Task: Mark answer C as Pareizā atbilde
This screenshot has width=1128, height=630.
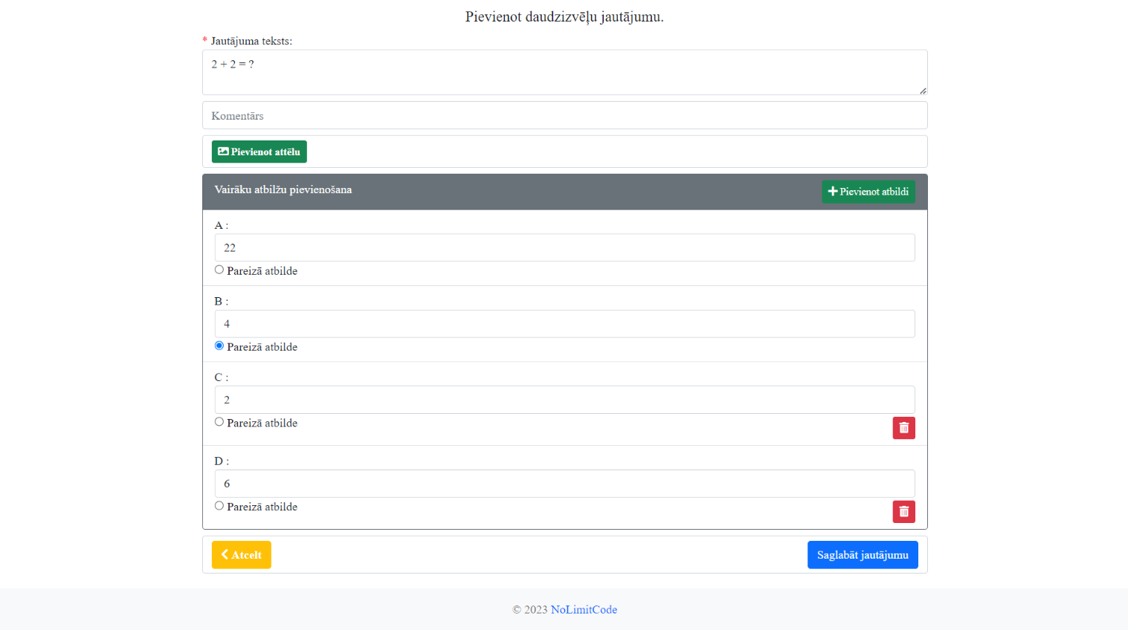Action: click(219, 422)
